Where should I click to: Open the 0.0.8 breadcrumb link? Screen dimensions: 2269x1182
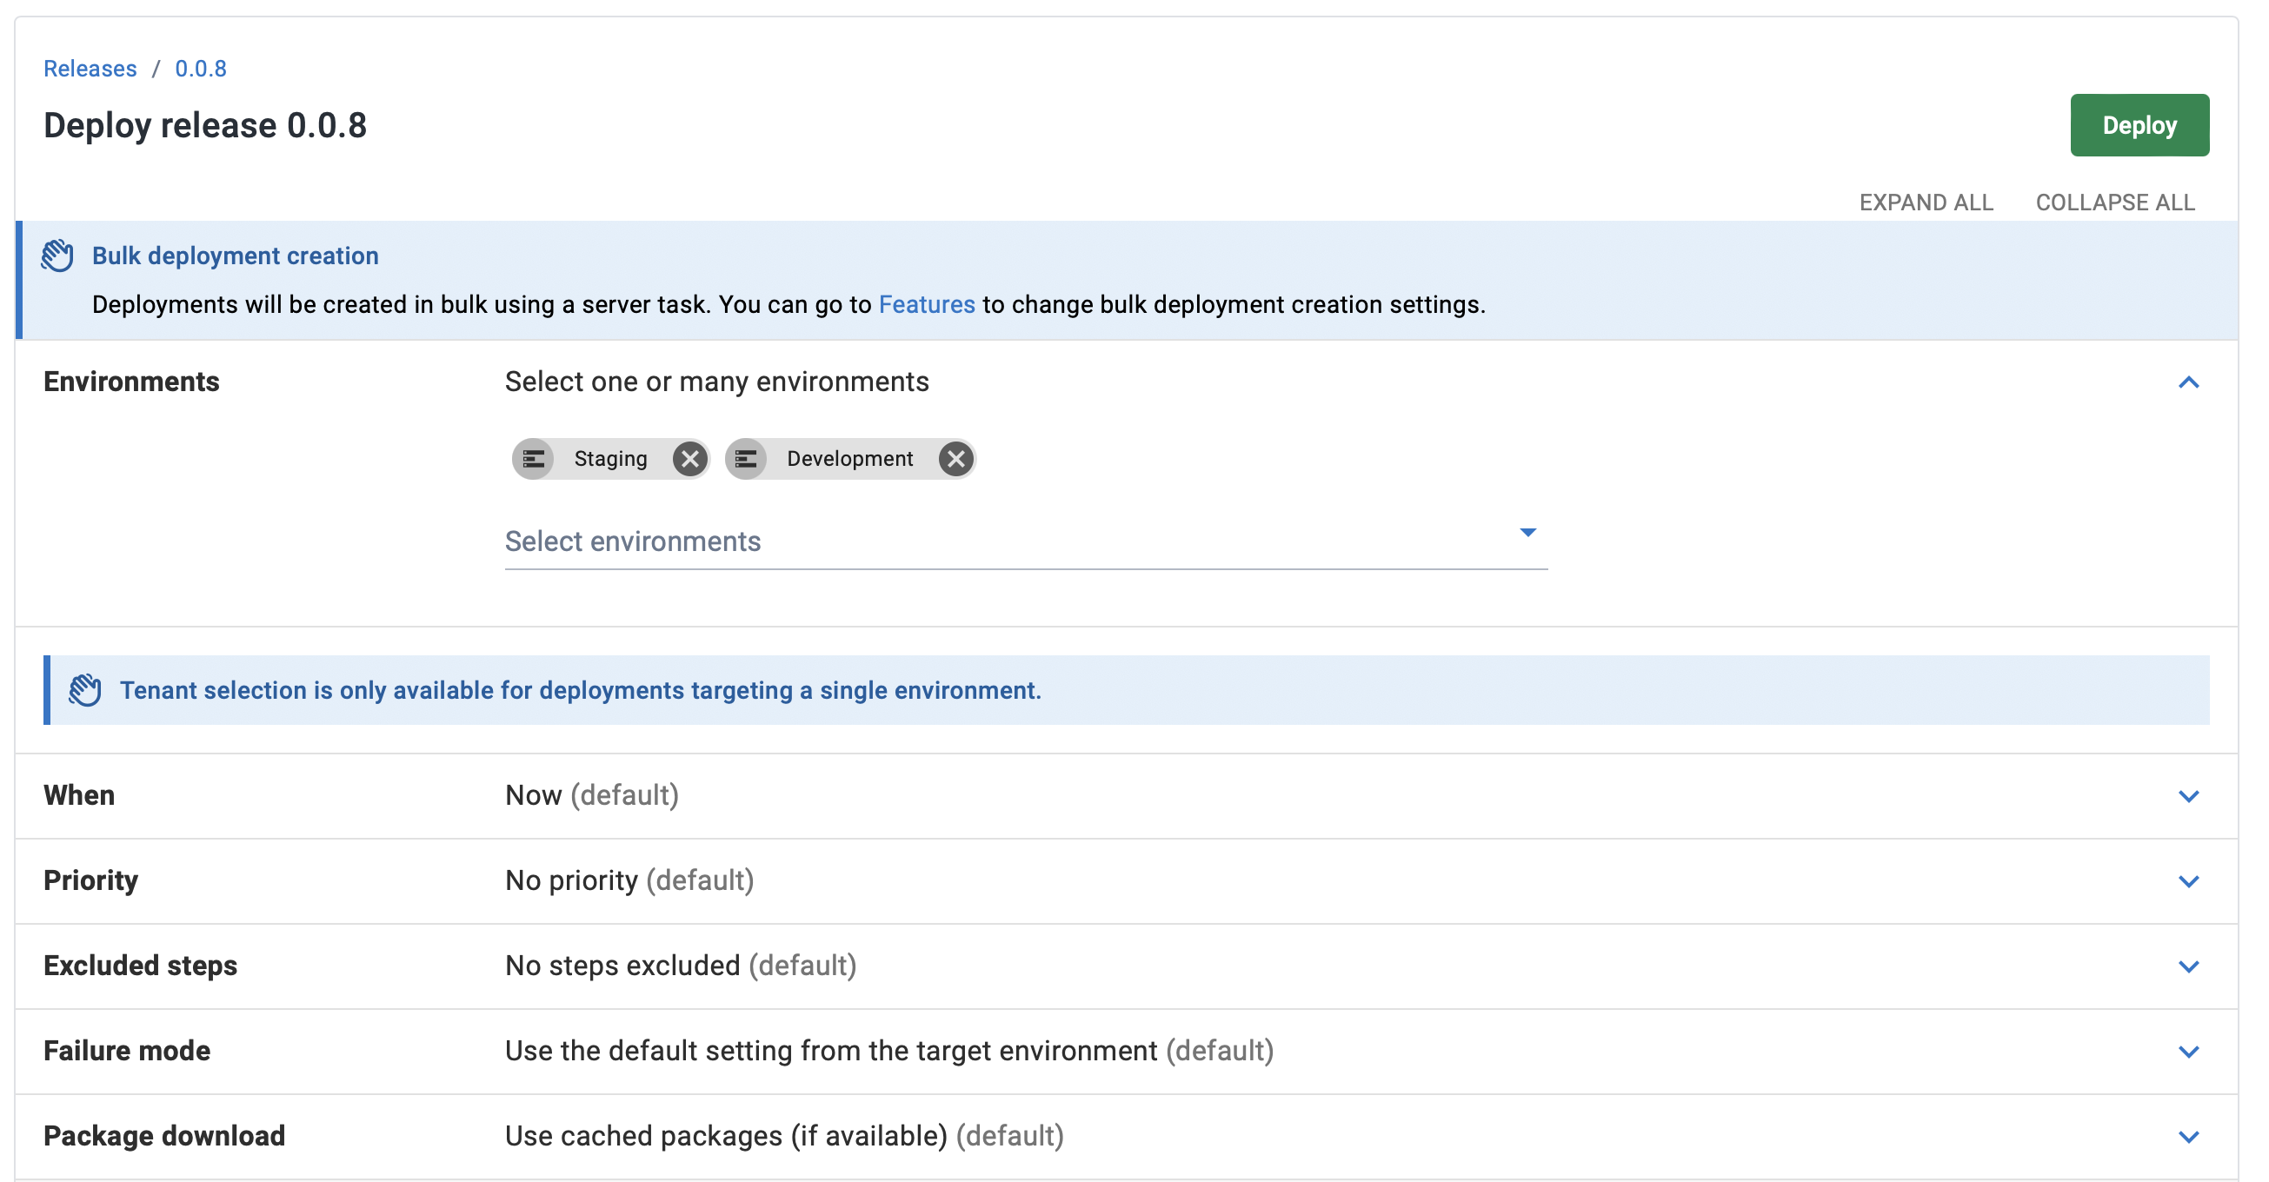[x=201, y=69]
